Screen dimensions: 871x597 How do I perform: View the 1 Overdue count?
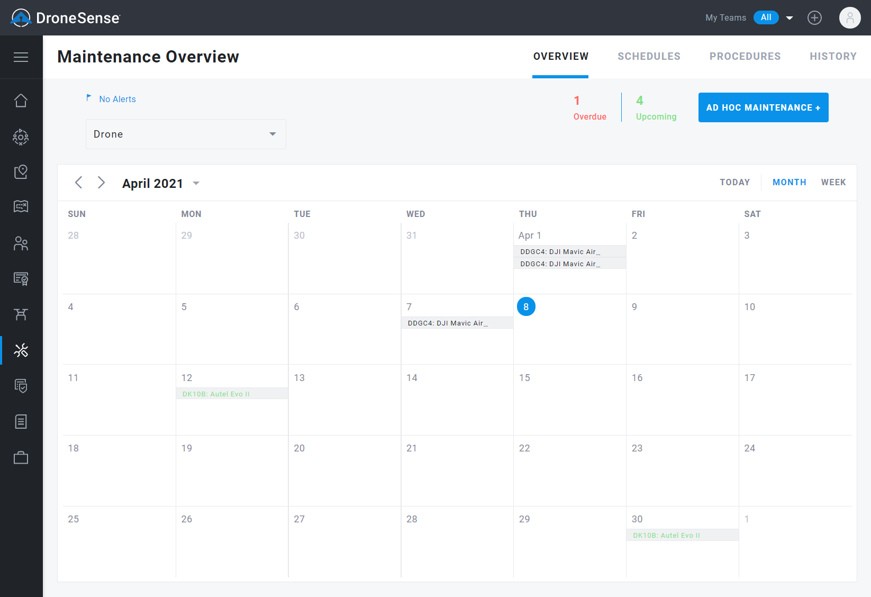[x=589, y=108]
